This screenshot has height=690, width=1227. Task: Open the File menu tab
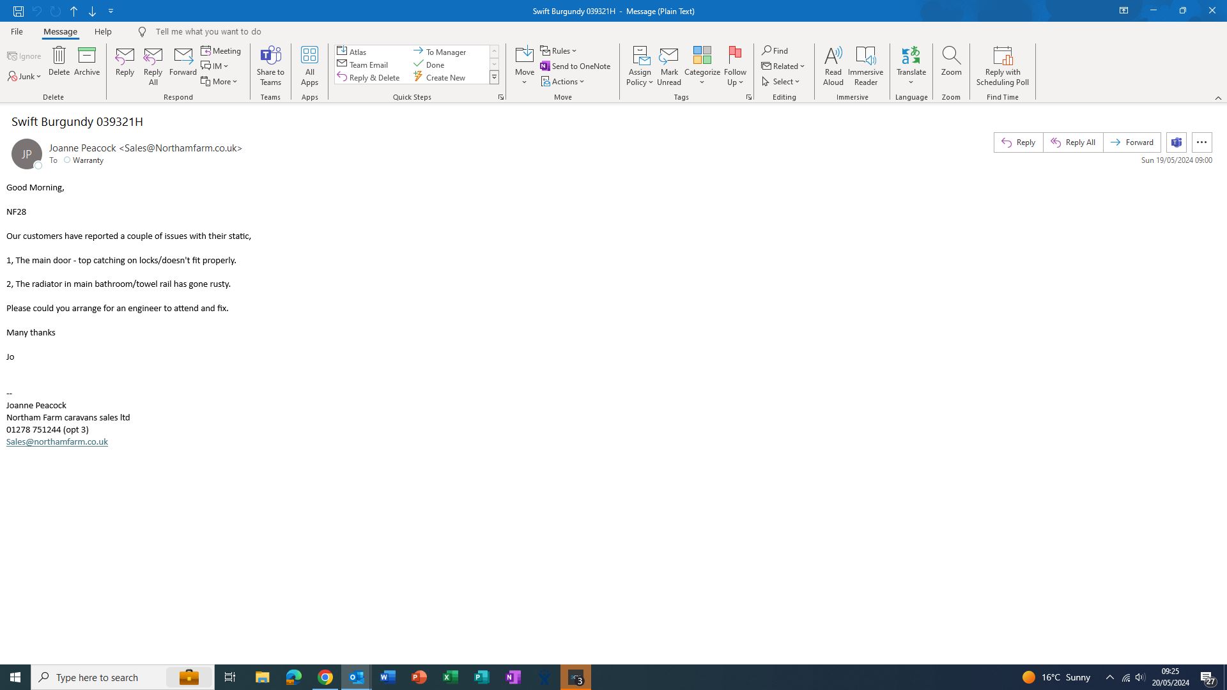17,31
